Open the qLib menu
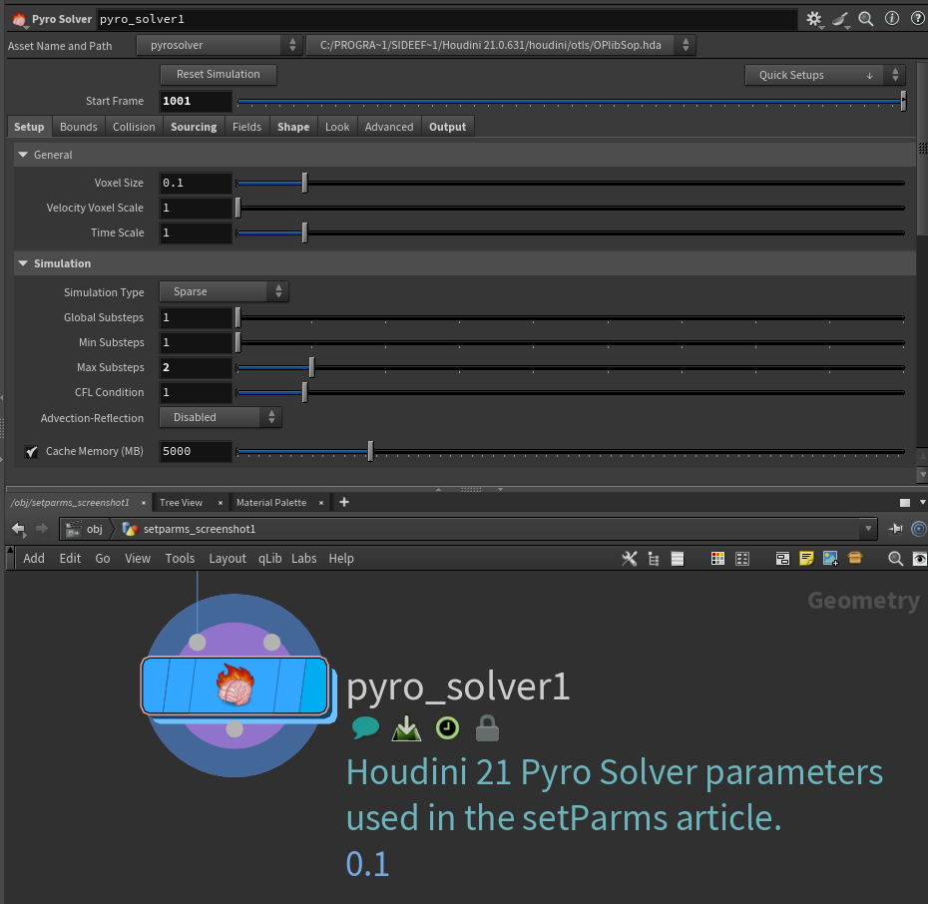The height and width of the screenshot is (904, 928). pyautogui.click(x=269, y=559)
